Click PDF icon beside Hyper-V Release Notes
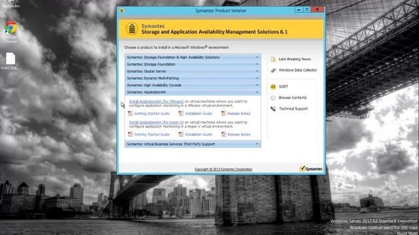Image resolution: width=419 pixels, height=235 pixels. point(224,134)
